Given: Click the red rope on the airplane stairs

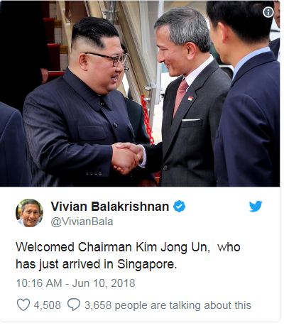Looking at the screenshot, I should tap(147, 119).
